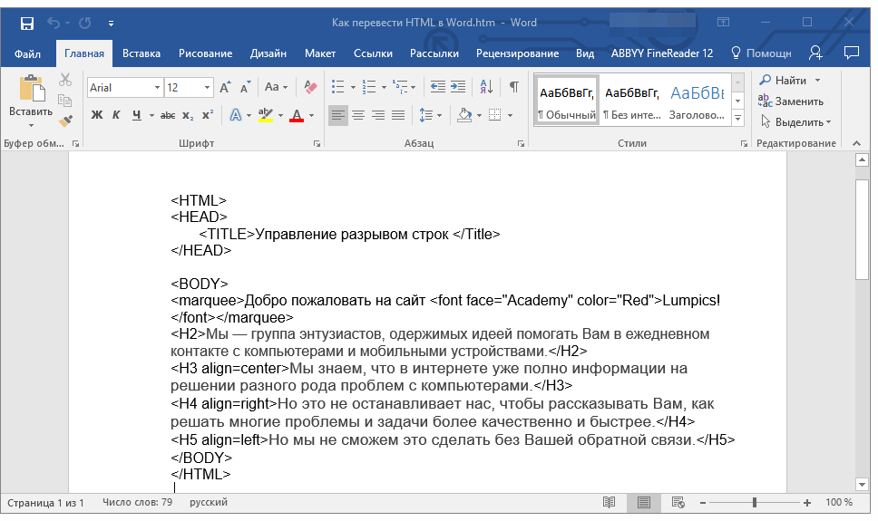This screenshot has height=521, width=878.
Task: Toggle italic К formatting
Action: [116, 115]
